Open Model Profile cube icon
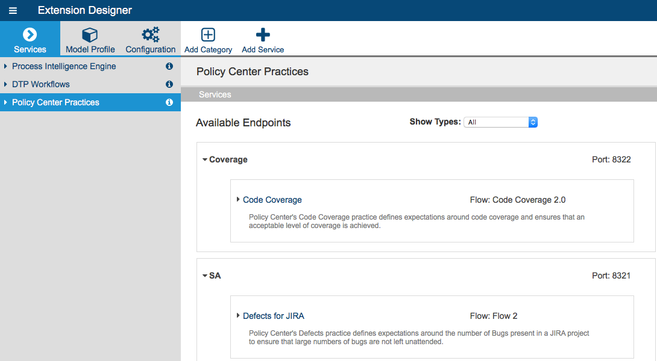 click(x=90, y=35)
